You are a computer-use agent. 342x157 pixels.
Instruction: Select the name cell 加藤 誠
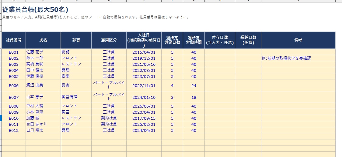(x=43, y=118)
